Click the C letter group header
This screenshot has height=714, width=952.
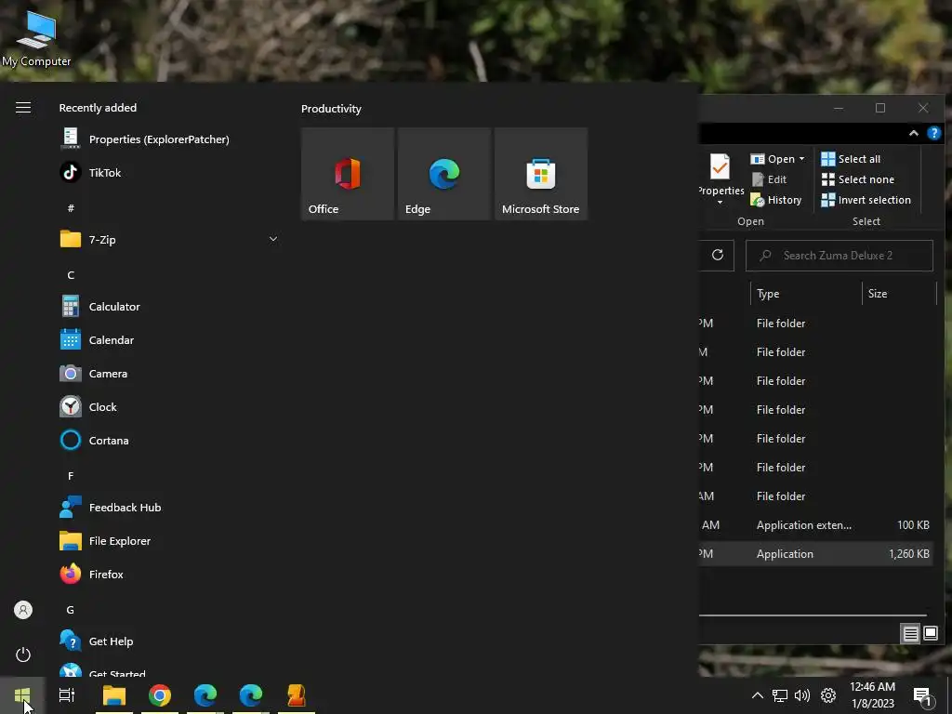pyautogui.click(x=71, y=275)
